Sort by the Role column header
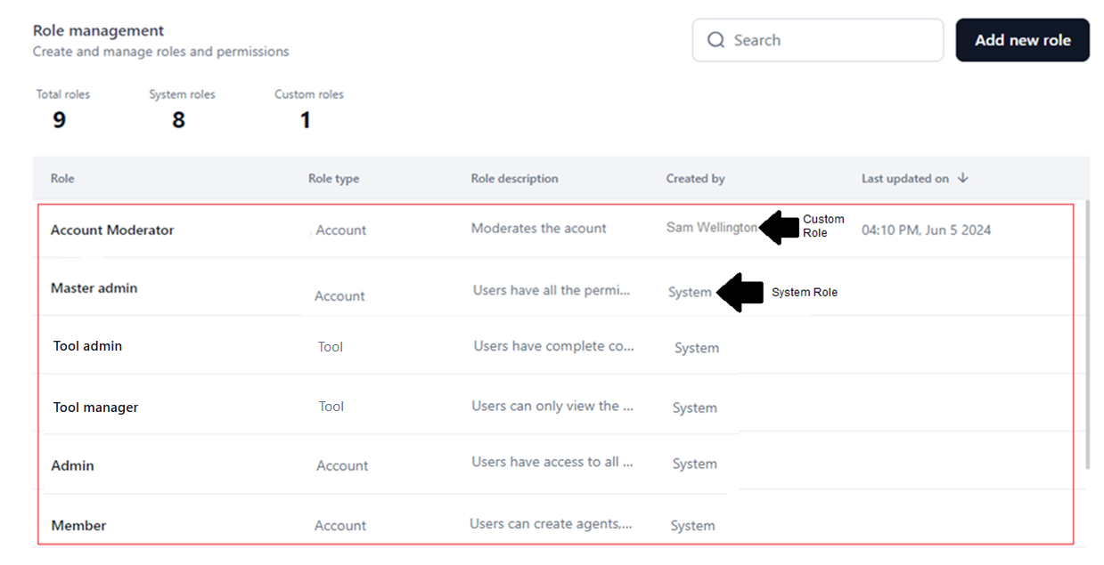1104x565 pixels. point(62,179)
